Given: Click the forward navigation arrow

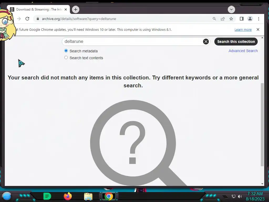Looking at the screenshot, I should 19,19.
